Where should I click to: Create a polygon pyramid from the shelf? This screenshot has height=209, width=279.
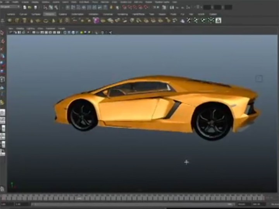[53, 21]
